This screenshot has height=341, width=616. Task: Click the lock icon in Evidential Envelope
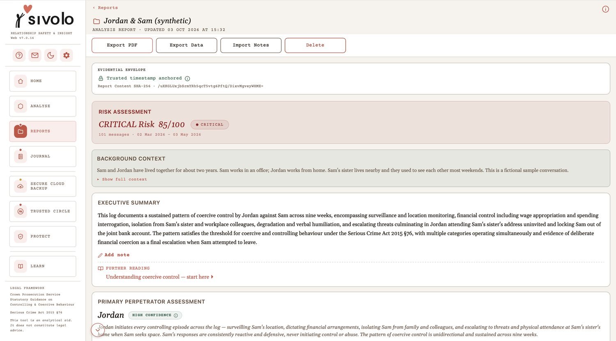(101, 78)
